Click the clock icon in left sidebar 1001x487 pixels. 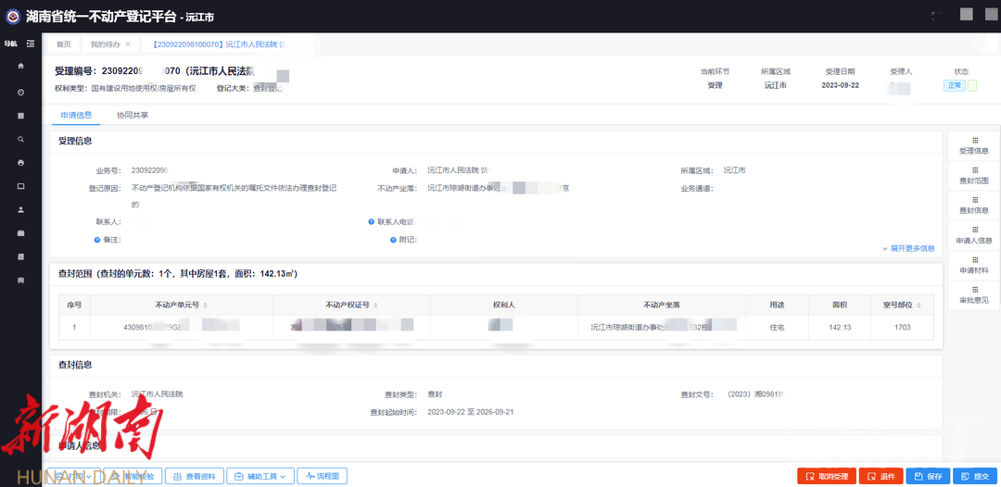(20, 92)
